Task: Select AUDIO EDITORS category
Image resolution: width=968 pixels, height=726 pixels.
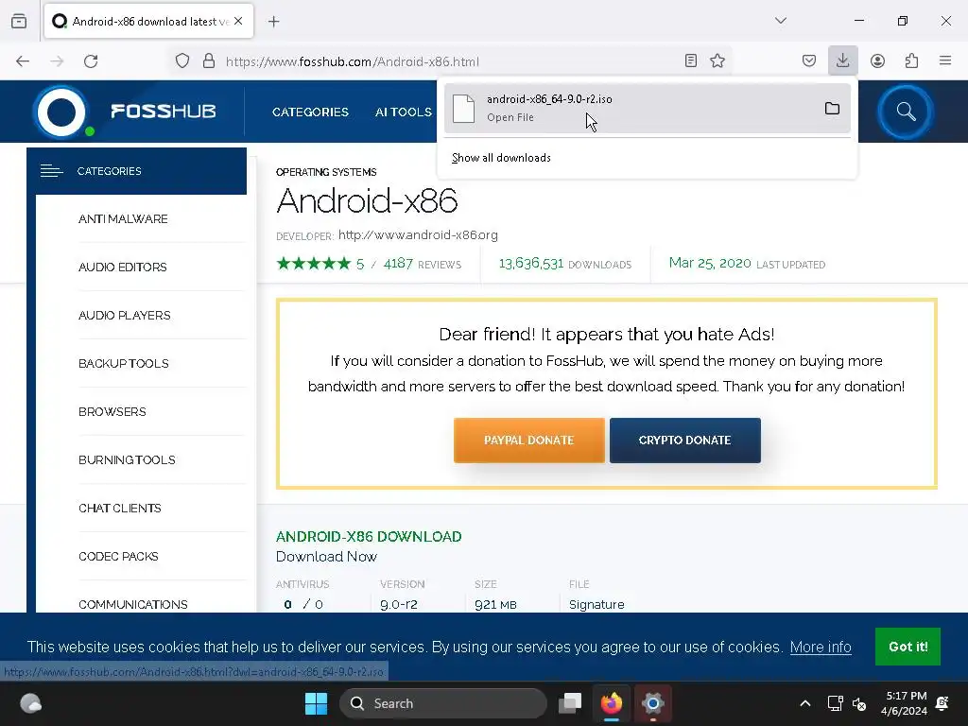Action: click(x=122, y=268)
